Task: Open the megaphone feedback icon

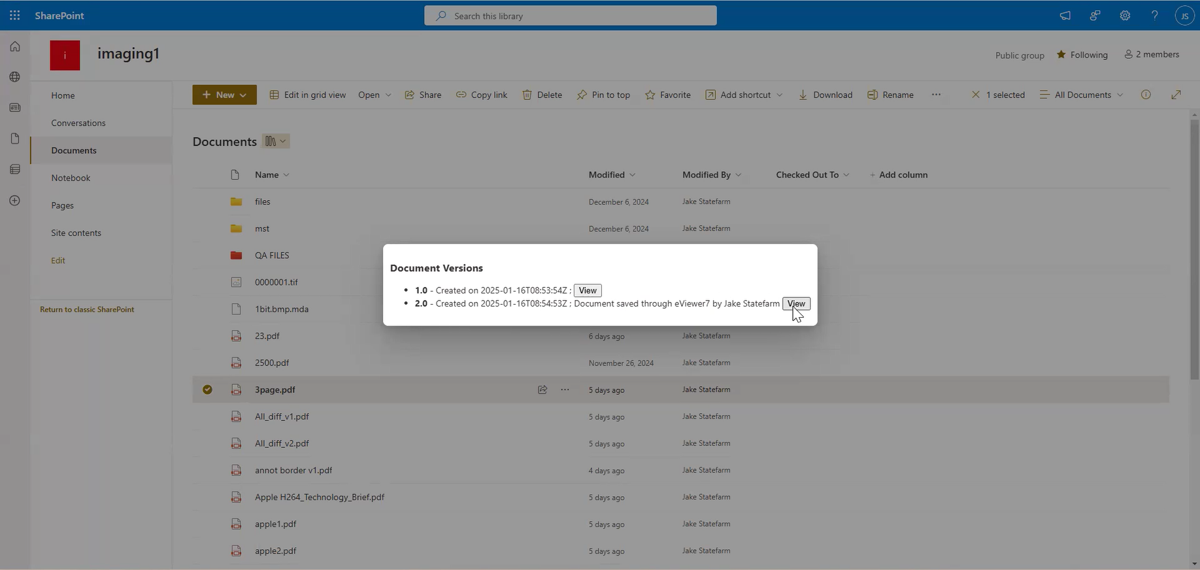Action: click(1065, 16)
